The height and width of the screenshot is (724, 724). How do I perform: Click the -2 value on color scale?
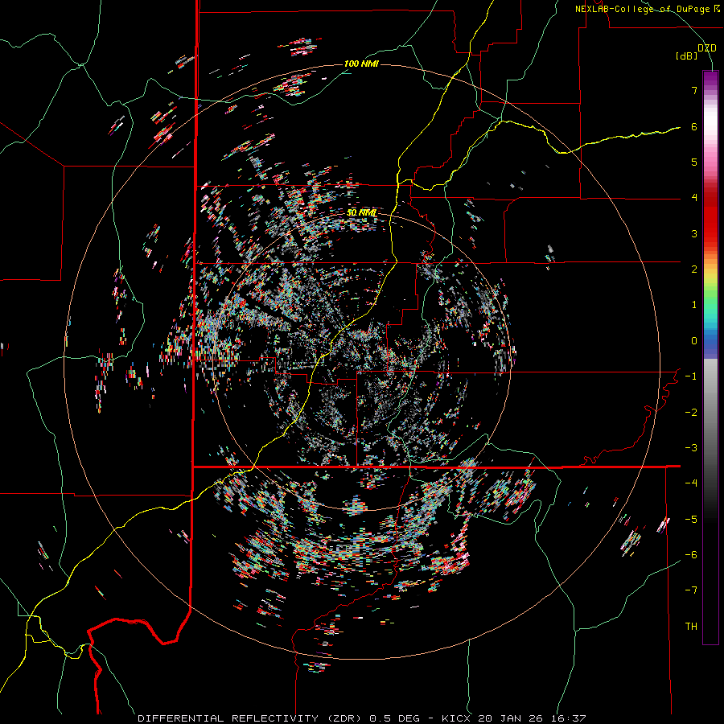(691, 413)
